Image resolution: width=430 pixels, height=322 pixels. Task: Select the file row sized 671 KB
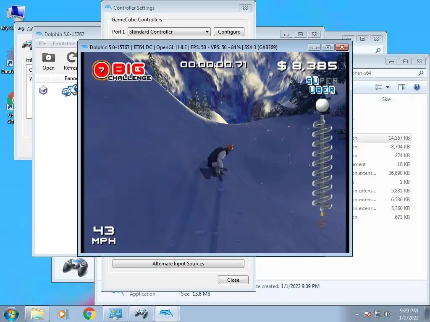[382, 217]
